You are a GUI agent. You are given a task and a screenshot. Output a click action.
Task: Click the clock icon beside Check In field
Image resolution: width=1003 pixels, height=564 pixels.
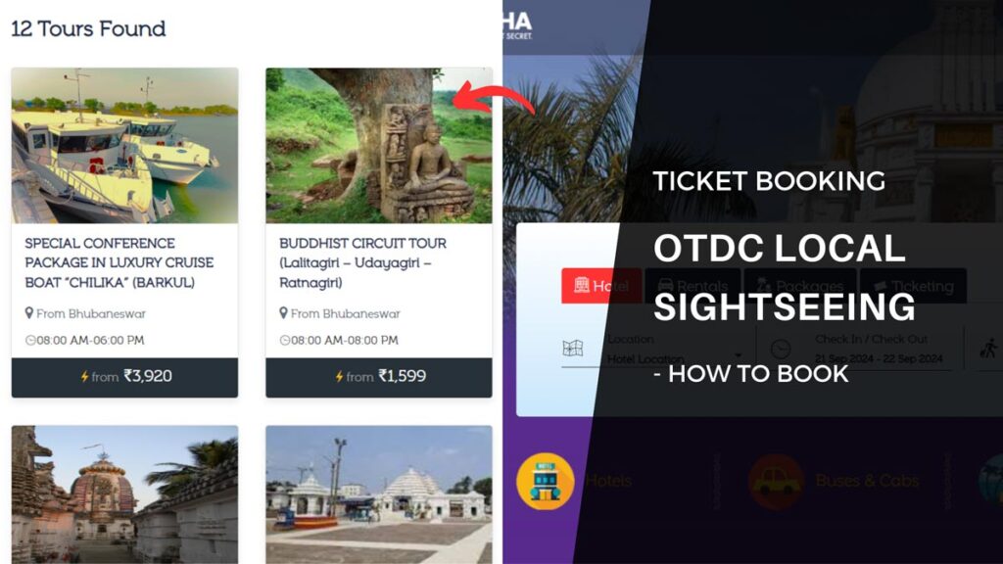click(x=781, y=350)
